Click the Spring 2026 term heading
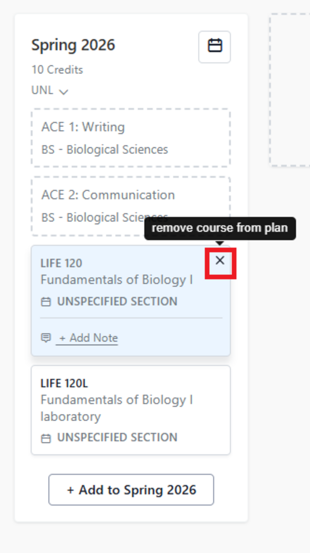The width and height of the screenshot is (310, 553). tap(73, 45)
